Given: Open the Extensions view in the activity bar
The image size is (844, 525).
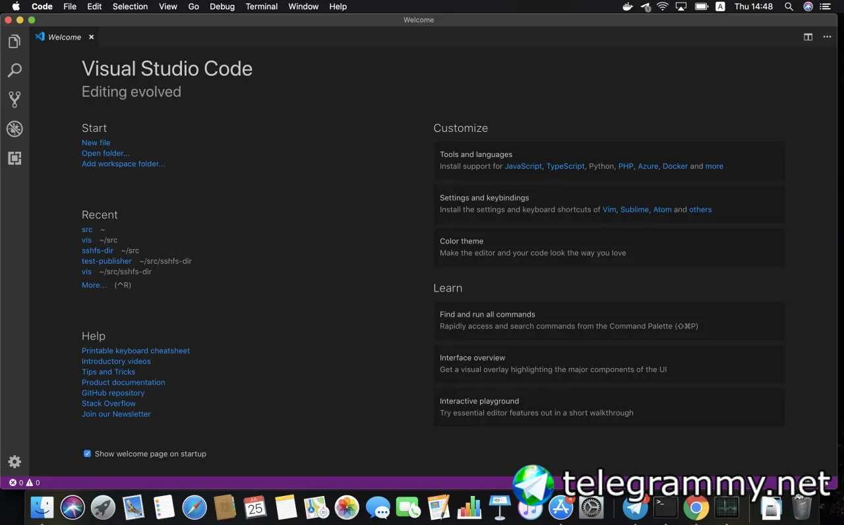Looking at the screenshot, I should coord(15,158).
